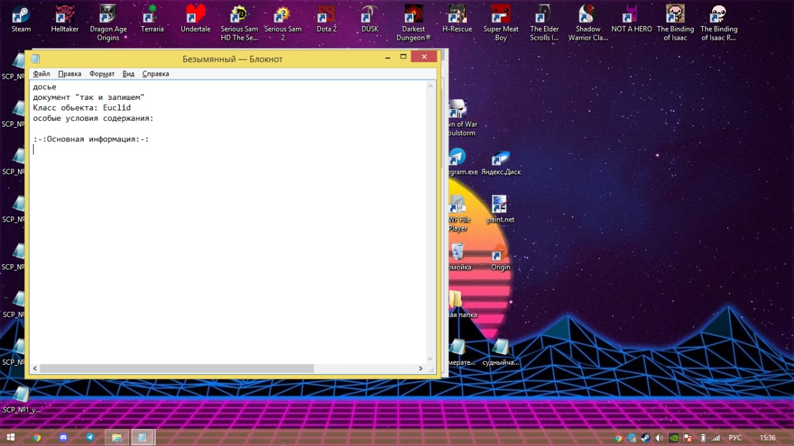This screenshot has height=446, width=794.
Task: Click the network signal tray icon
Action: (716, 438)
